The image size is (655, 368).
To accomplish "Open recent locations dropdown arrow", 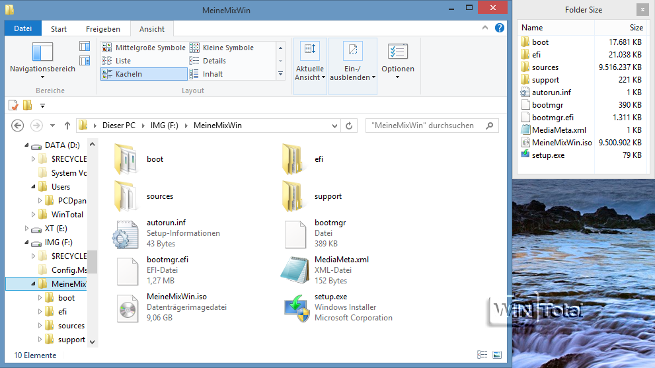I will pyautogui.click(x=52, y=126).
